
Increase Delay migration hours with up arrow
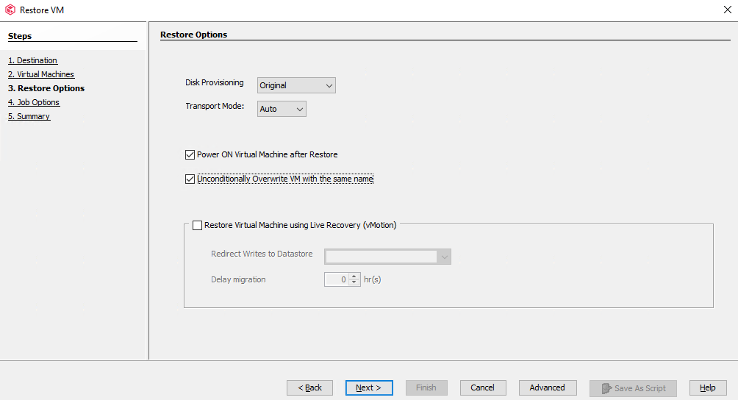(x=354, y=276)
